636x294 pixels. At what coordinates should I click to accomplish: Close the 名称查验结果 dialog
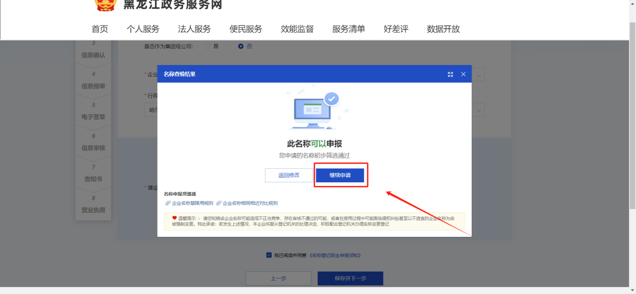463,74
